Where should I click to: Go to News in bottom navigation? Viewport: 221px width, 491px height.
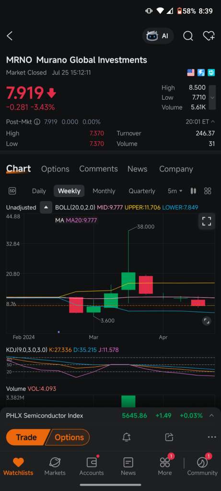[x=128, y=466]
